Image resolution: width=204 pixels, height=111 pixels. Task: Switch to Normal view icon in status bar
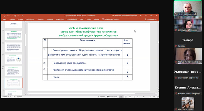coord(121,97)
